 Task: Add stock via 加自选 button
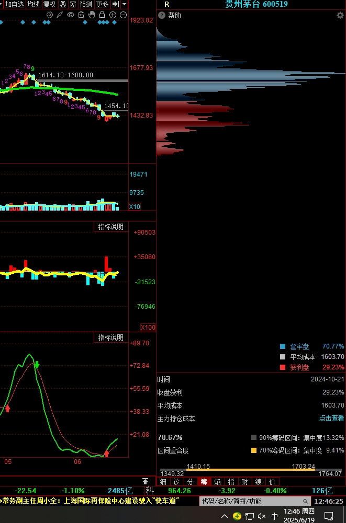[14, 4]
